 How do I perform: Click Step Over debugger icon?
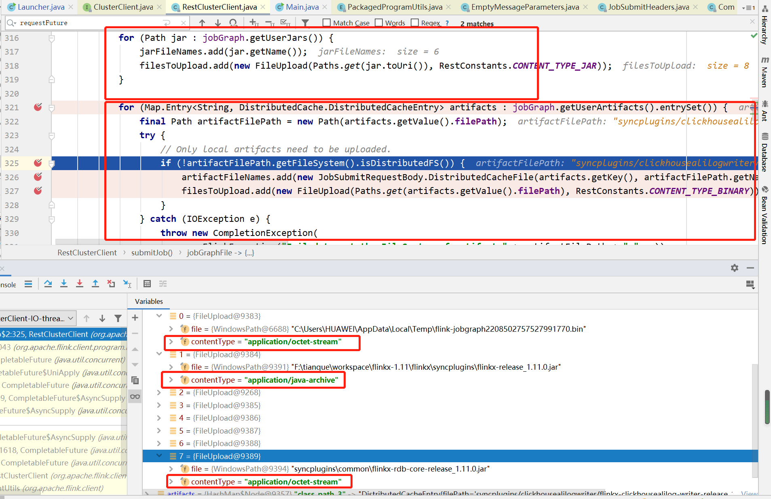coord(48,284)
